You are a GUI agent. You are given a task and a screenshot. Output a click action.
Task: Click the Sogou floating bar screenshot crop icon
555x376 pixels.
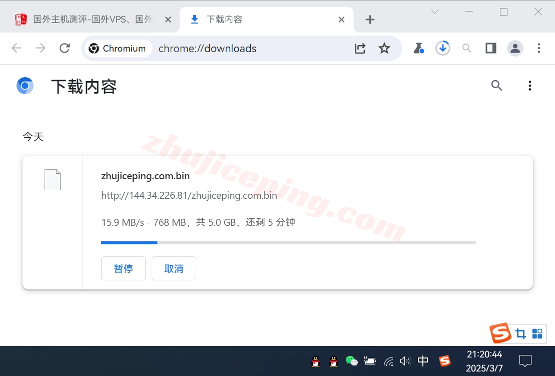click(x=520, y=333)
